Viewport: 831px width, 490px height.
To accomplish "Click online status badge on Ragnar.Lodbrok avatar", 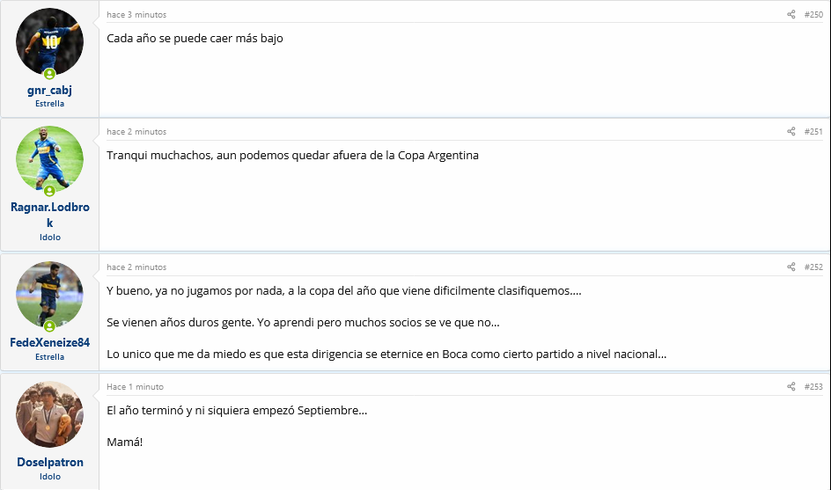I will click(x=49, y=191).
